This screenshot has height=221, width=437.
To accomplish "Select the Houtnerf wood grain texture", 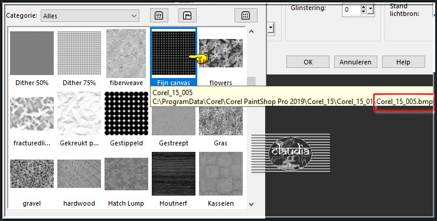I will tap(174, 174).
